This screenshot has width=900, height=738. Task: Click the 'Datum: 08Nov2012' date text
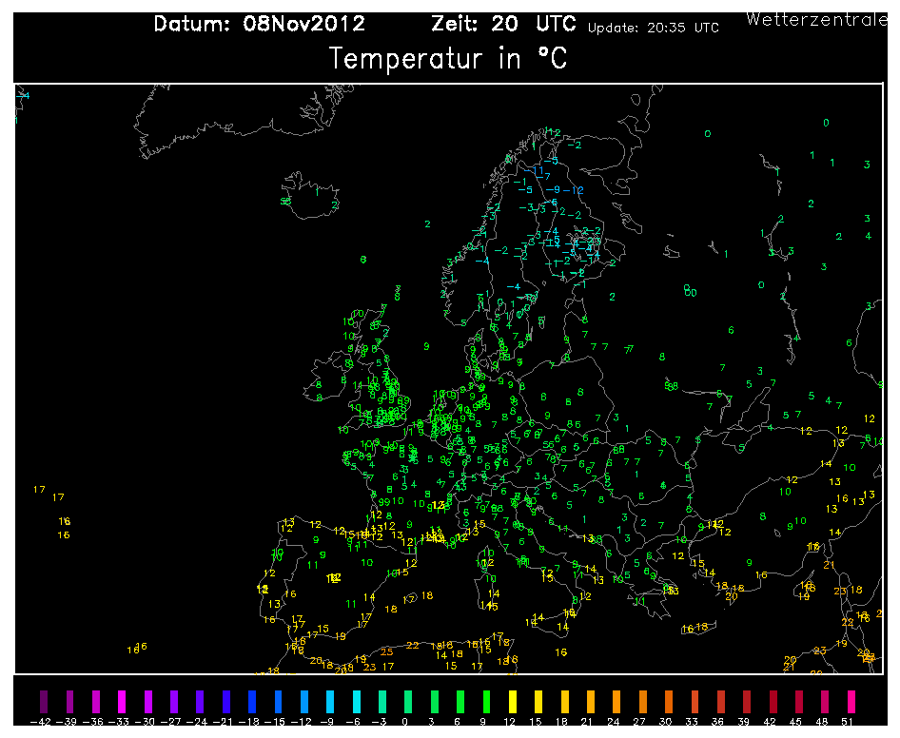tap(260, 24)
